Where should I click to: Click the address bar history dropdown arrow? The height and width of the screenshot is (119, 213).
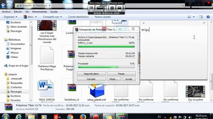[x=183, y=6]
